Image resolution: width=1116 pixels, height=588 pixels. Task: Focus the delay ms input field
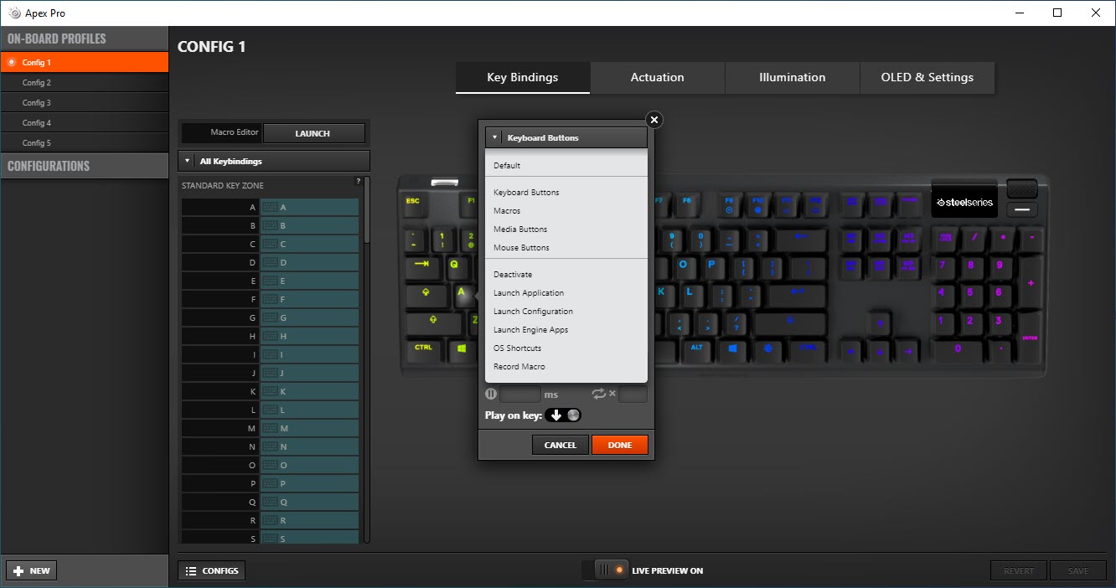[520, 394]
